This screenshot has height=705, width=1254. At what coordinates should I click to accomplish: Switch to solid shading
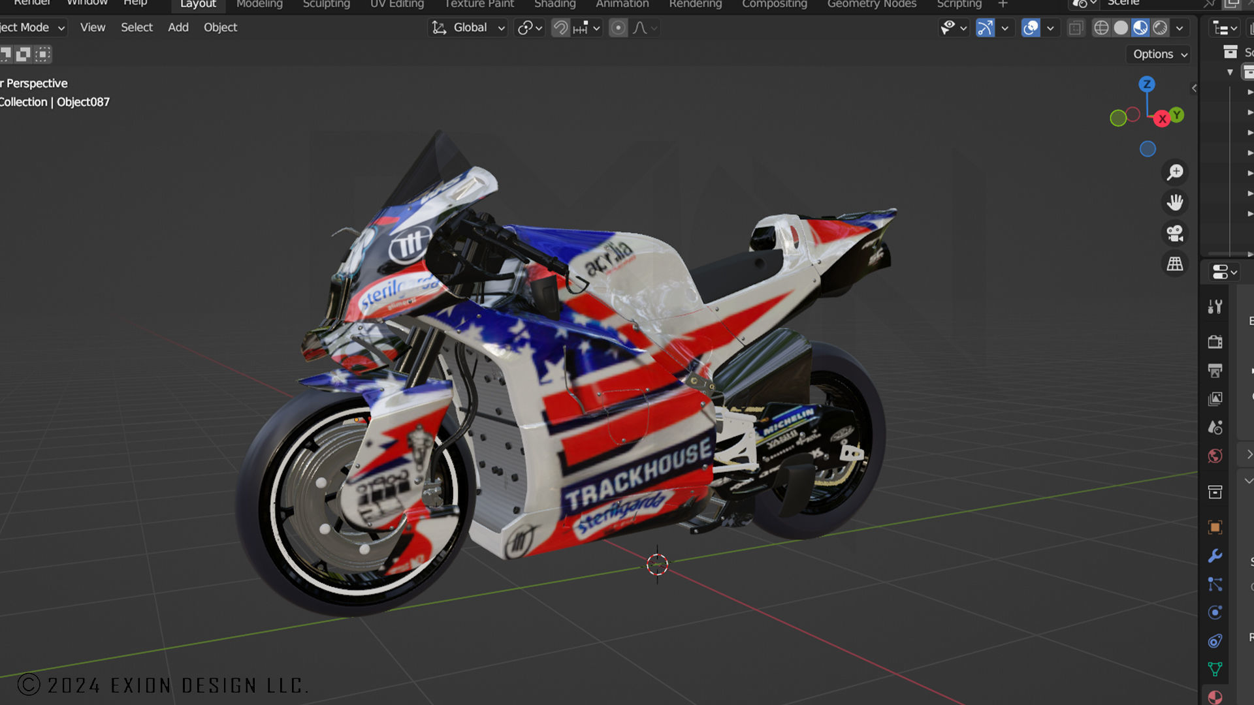[x=1121, y=28]
